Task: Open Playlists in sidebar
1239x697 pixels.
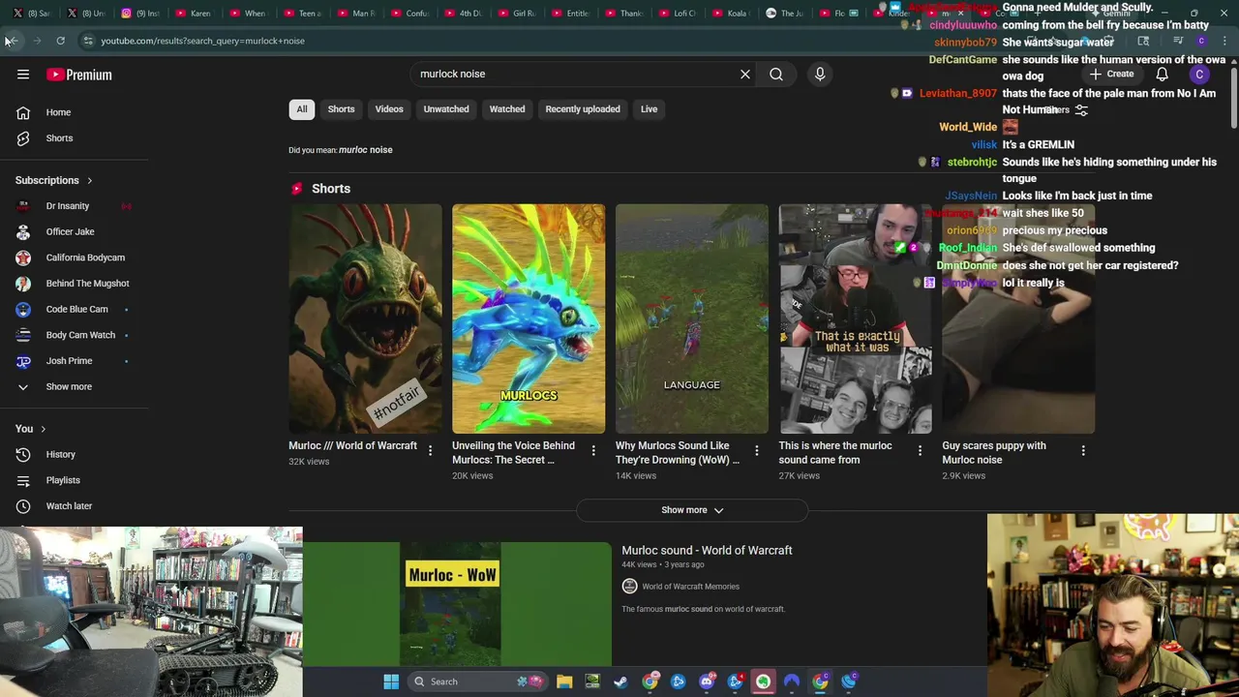Action: coord(63,480)
